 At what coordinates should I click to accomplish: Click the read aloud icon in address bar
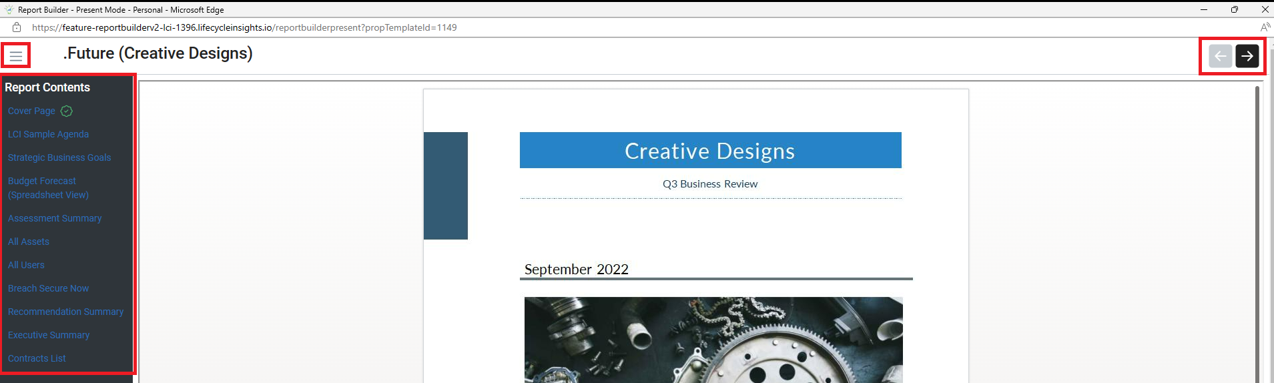pos(1265,27)
